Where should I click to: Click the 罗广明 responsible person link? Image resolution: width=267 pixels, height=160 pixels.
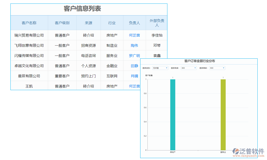point(134,55)
